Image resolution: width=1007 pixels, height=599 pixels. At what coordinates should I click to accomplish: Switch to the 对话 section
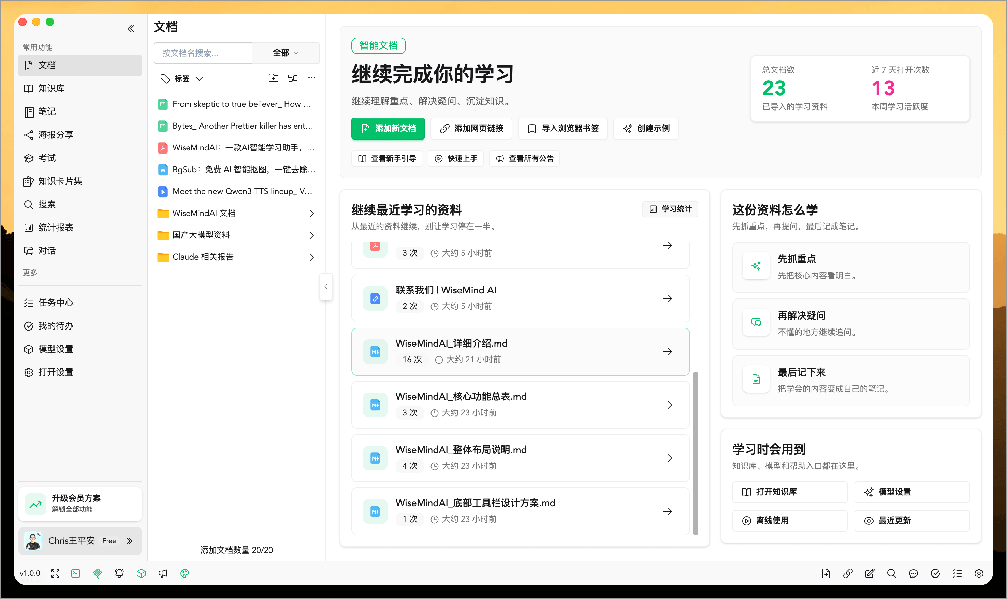(47, 251)
